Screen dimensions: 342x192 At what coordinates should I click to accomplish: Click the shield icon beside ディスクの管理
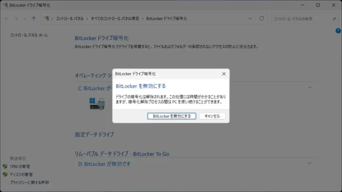tap(5, 174)
